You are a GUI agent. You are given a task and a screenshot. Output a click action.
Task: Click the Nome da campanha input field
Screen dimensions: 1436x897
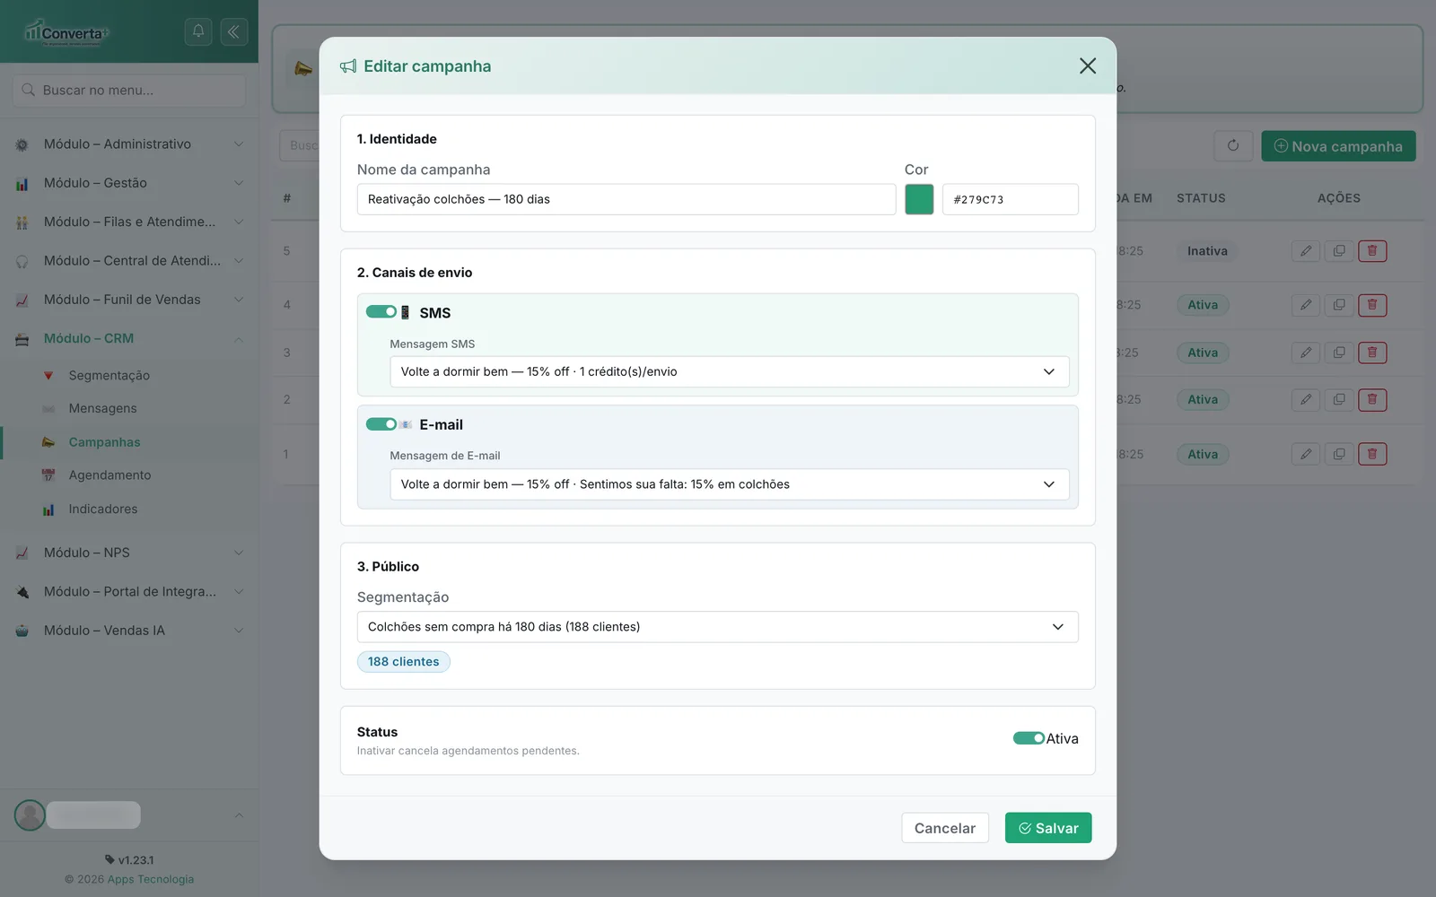click(626, 199)
